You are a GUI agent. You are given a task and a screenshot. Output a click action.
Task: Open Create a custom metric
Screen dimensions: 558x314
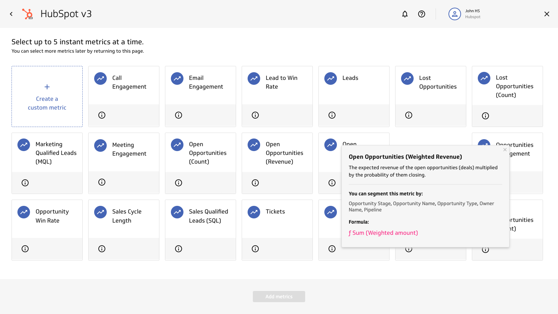coord(47,96)
